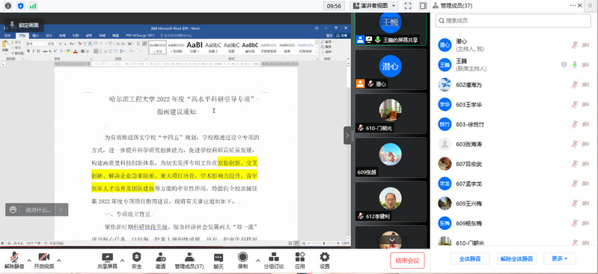598x274 pixels.
Task: Click the 全体静音 button
Action: tap(470, 259)
